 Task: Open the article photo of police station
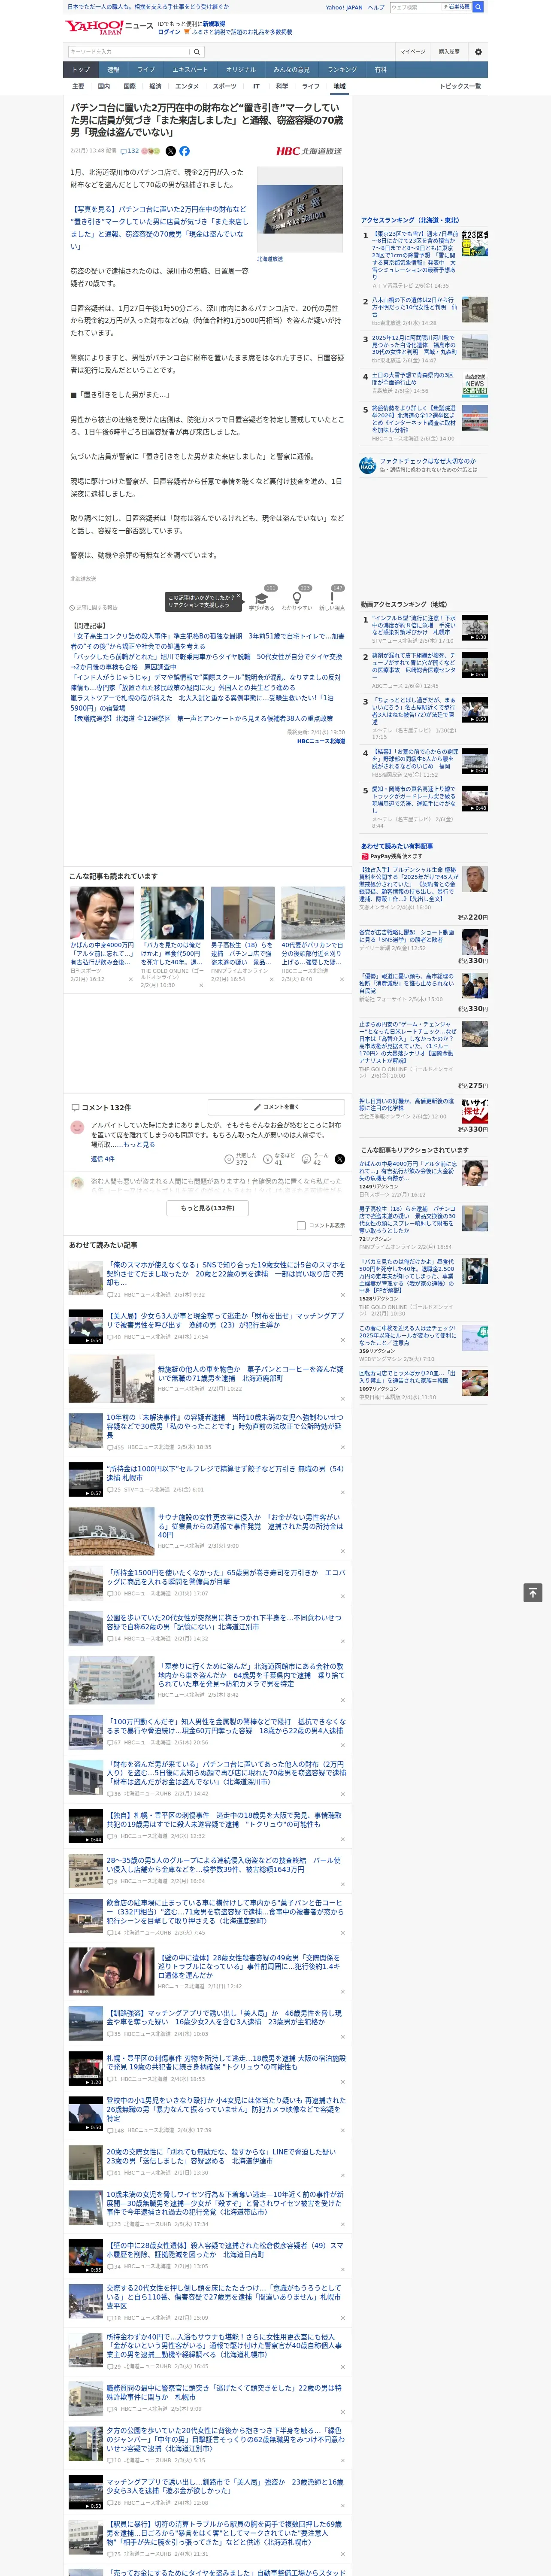300,210
